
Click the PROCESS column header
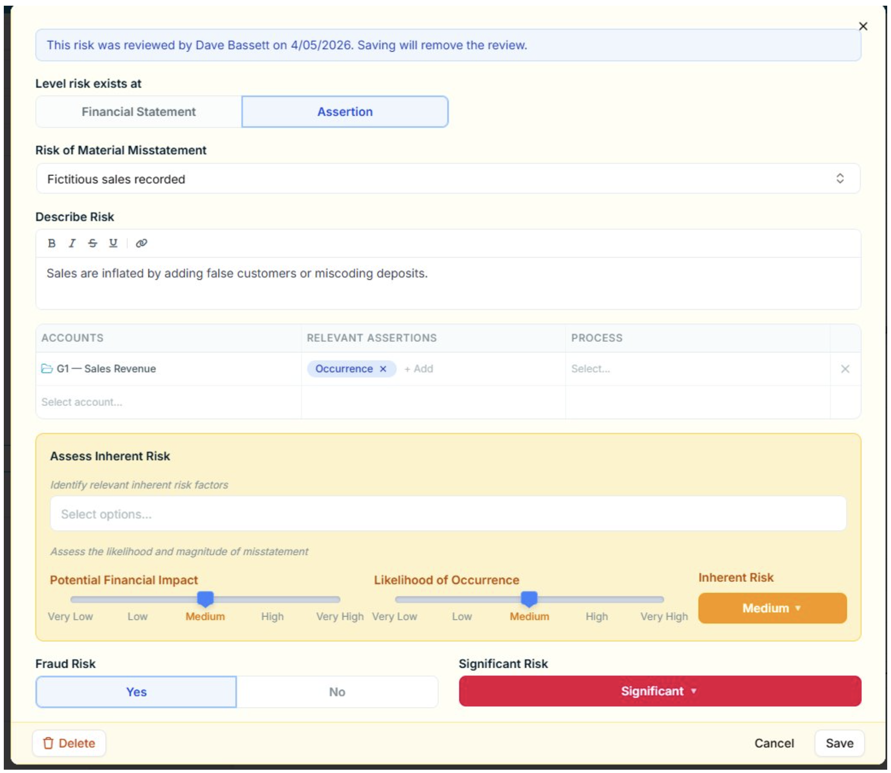(x=597, y=338)
